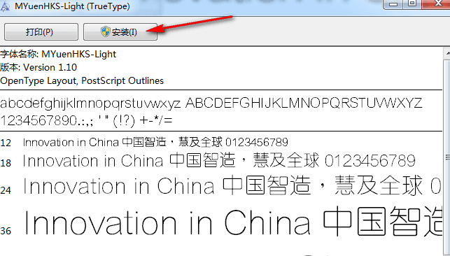
Task: Click the 24-point Innovation in China sample
Action: pyautogui.click(x=232, y=186)
